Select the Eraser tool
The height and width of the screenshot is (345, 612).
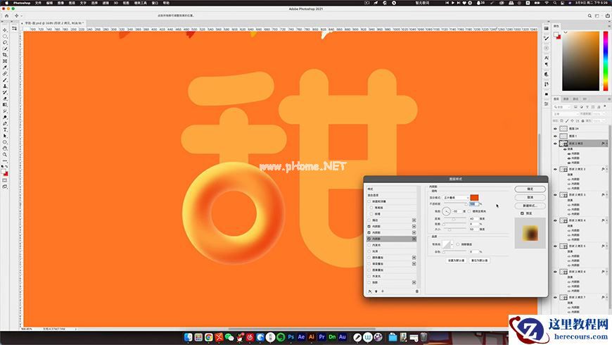[5, 99]
